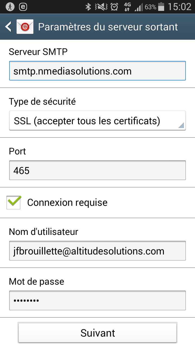Tap the 15:02 clock in status bar
The image size is (195, 348).
tap(180, 7)
